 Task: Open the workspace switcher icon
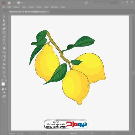click(x=87, y=3)
